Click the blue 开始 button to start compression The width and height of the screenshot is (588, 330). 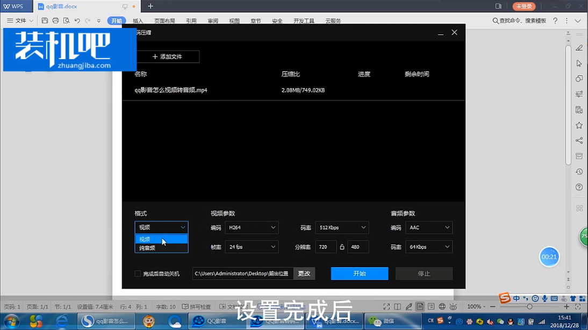click(x=359, y=274)
